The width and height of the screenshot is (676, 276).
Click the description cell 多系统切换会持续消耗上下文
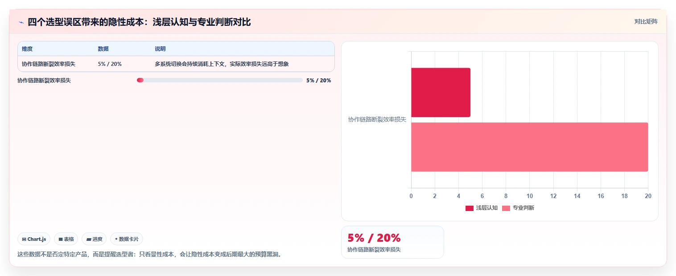pyautogui.click(x=222, y=64)
